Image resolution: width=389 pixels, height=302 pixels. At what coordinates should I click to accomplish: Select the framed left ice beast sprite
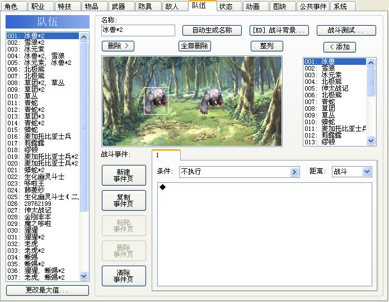(x=156, y=101)
